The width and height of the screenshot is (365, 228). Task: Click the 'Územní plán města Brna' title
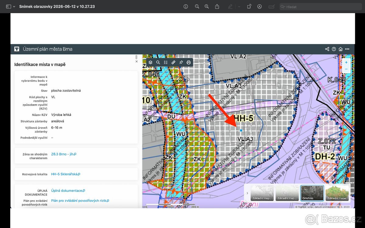pos(48,49)
